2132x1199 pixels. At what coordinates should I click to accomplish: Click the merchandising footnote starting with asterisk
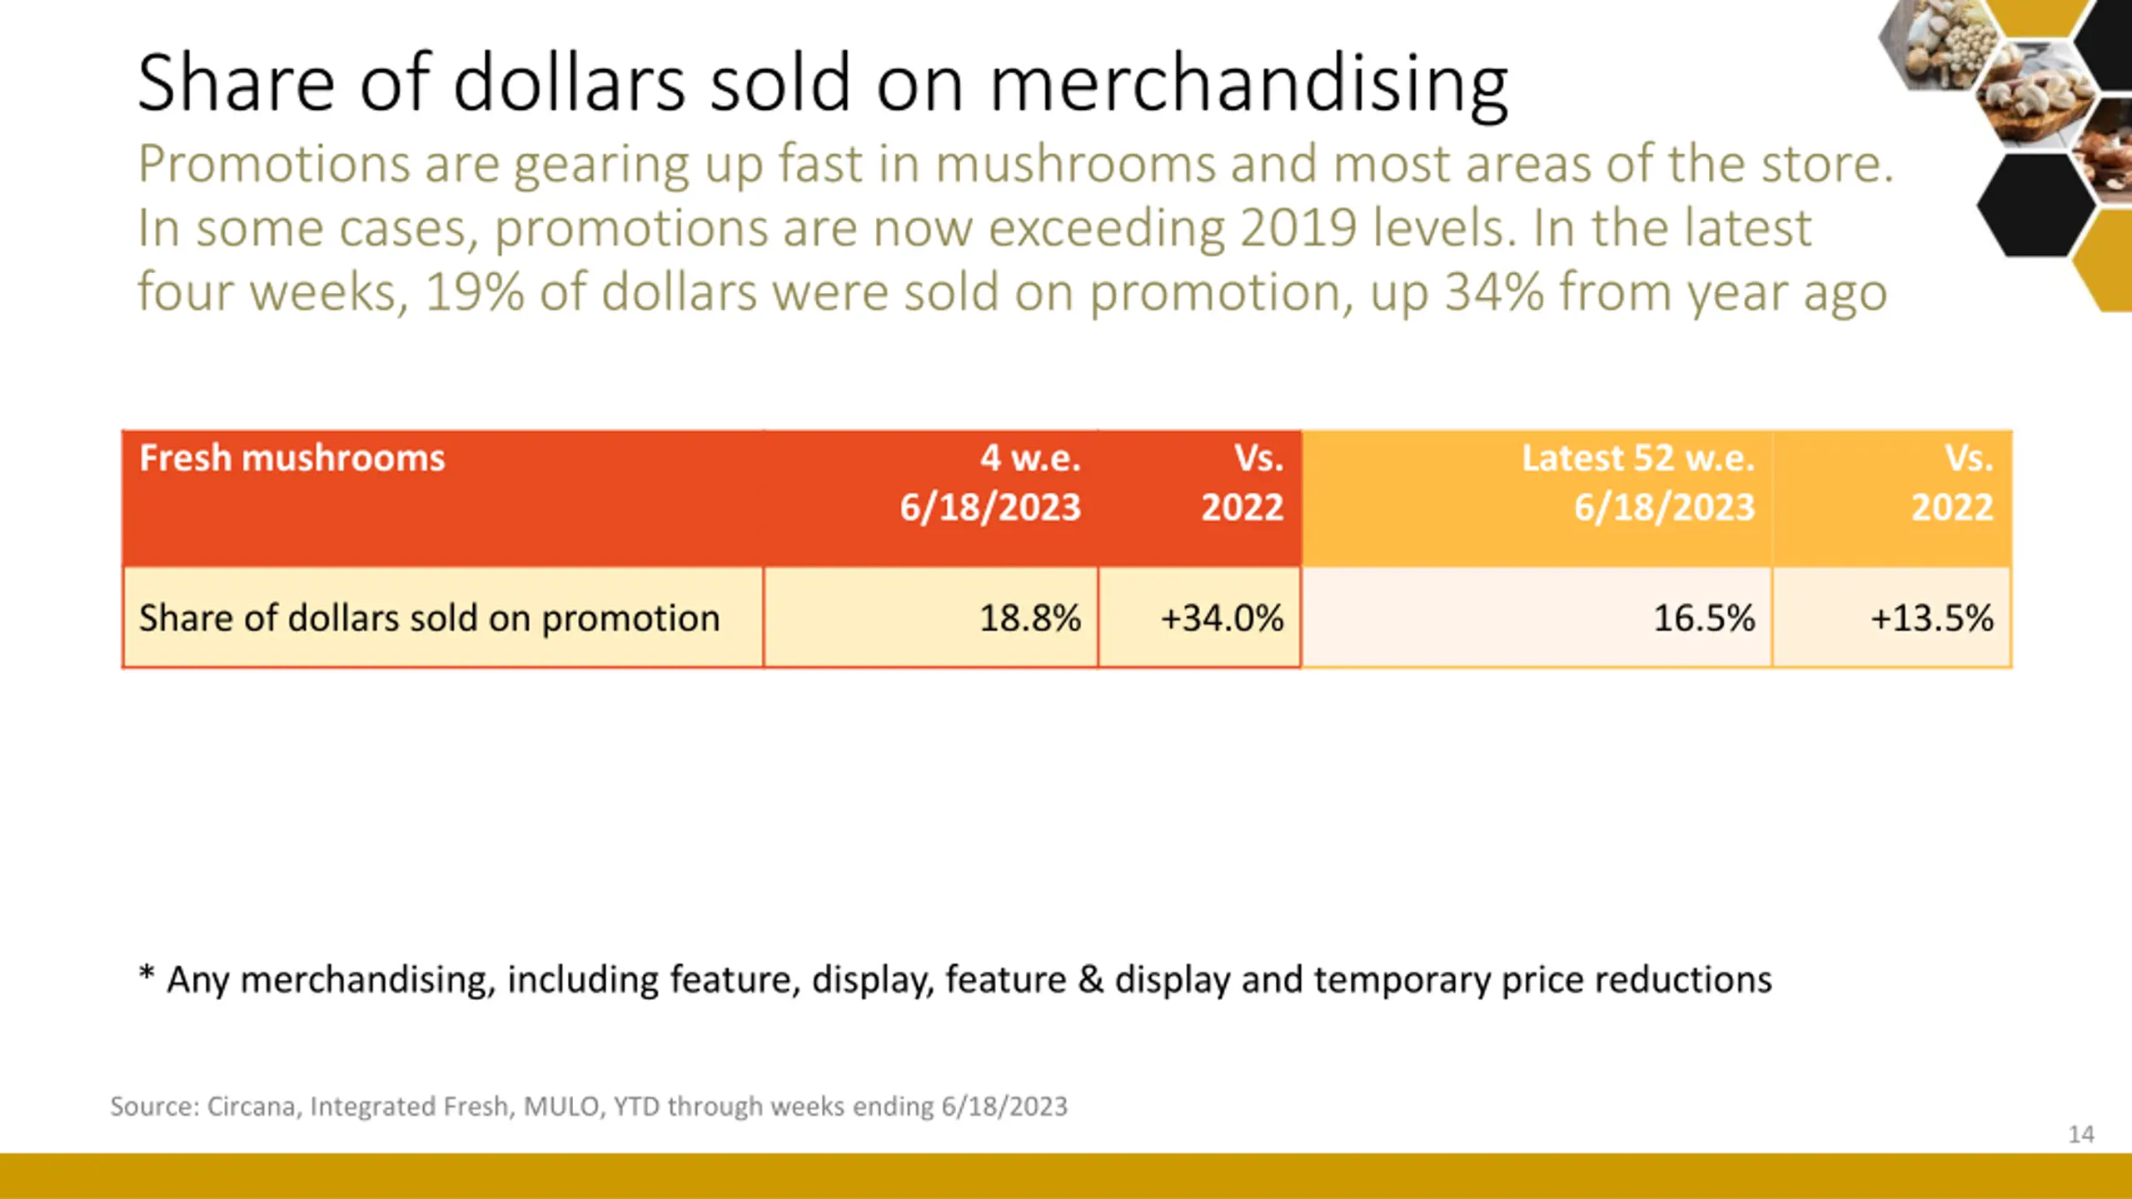(x=955, y=979)
